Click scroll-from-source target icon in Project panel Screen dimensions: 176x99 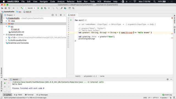click(53, 15)
